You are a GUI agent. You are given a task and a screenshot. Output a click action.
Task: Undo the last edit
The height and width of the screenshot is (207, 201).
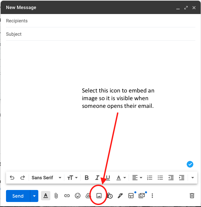(x=12, y=178)
